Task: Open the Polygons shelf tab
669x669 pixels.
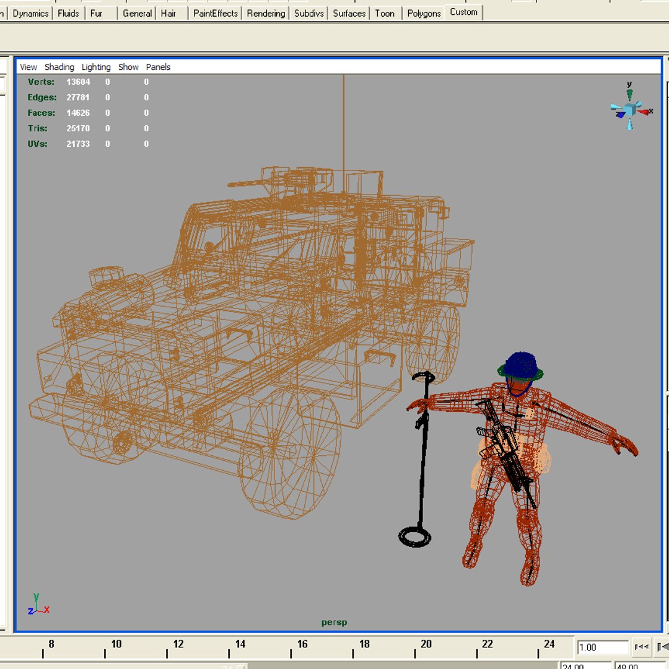Action: [x=424, y=13]
